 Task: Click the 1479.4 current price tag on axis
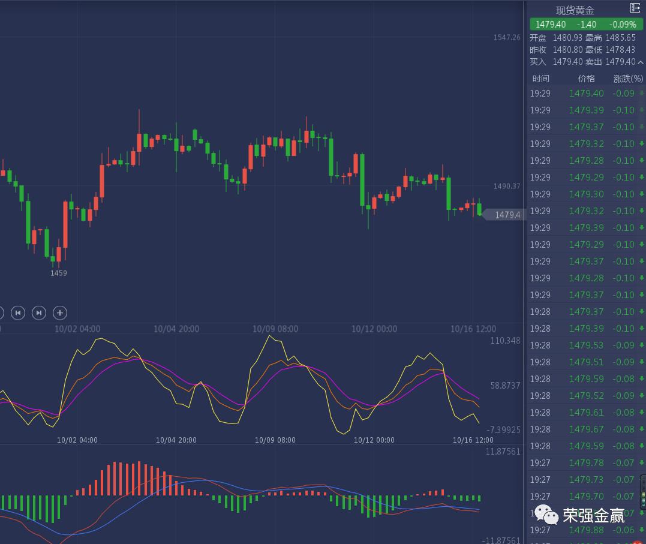[x=506, y=215]
